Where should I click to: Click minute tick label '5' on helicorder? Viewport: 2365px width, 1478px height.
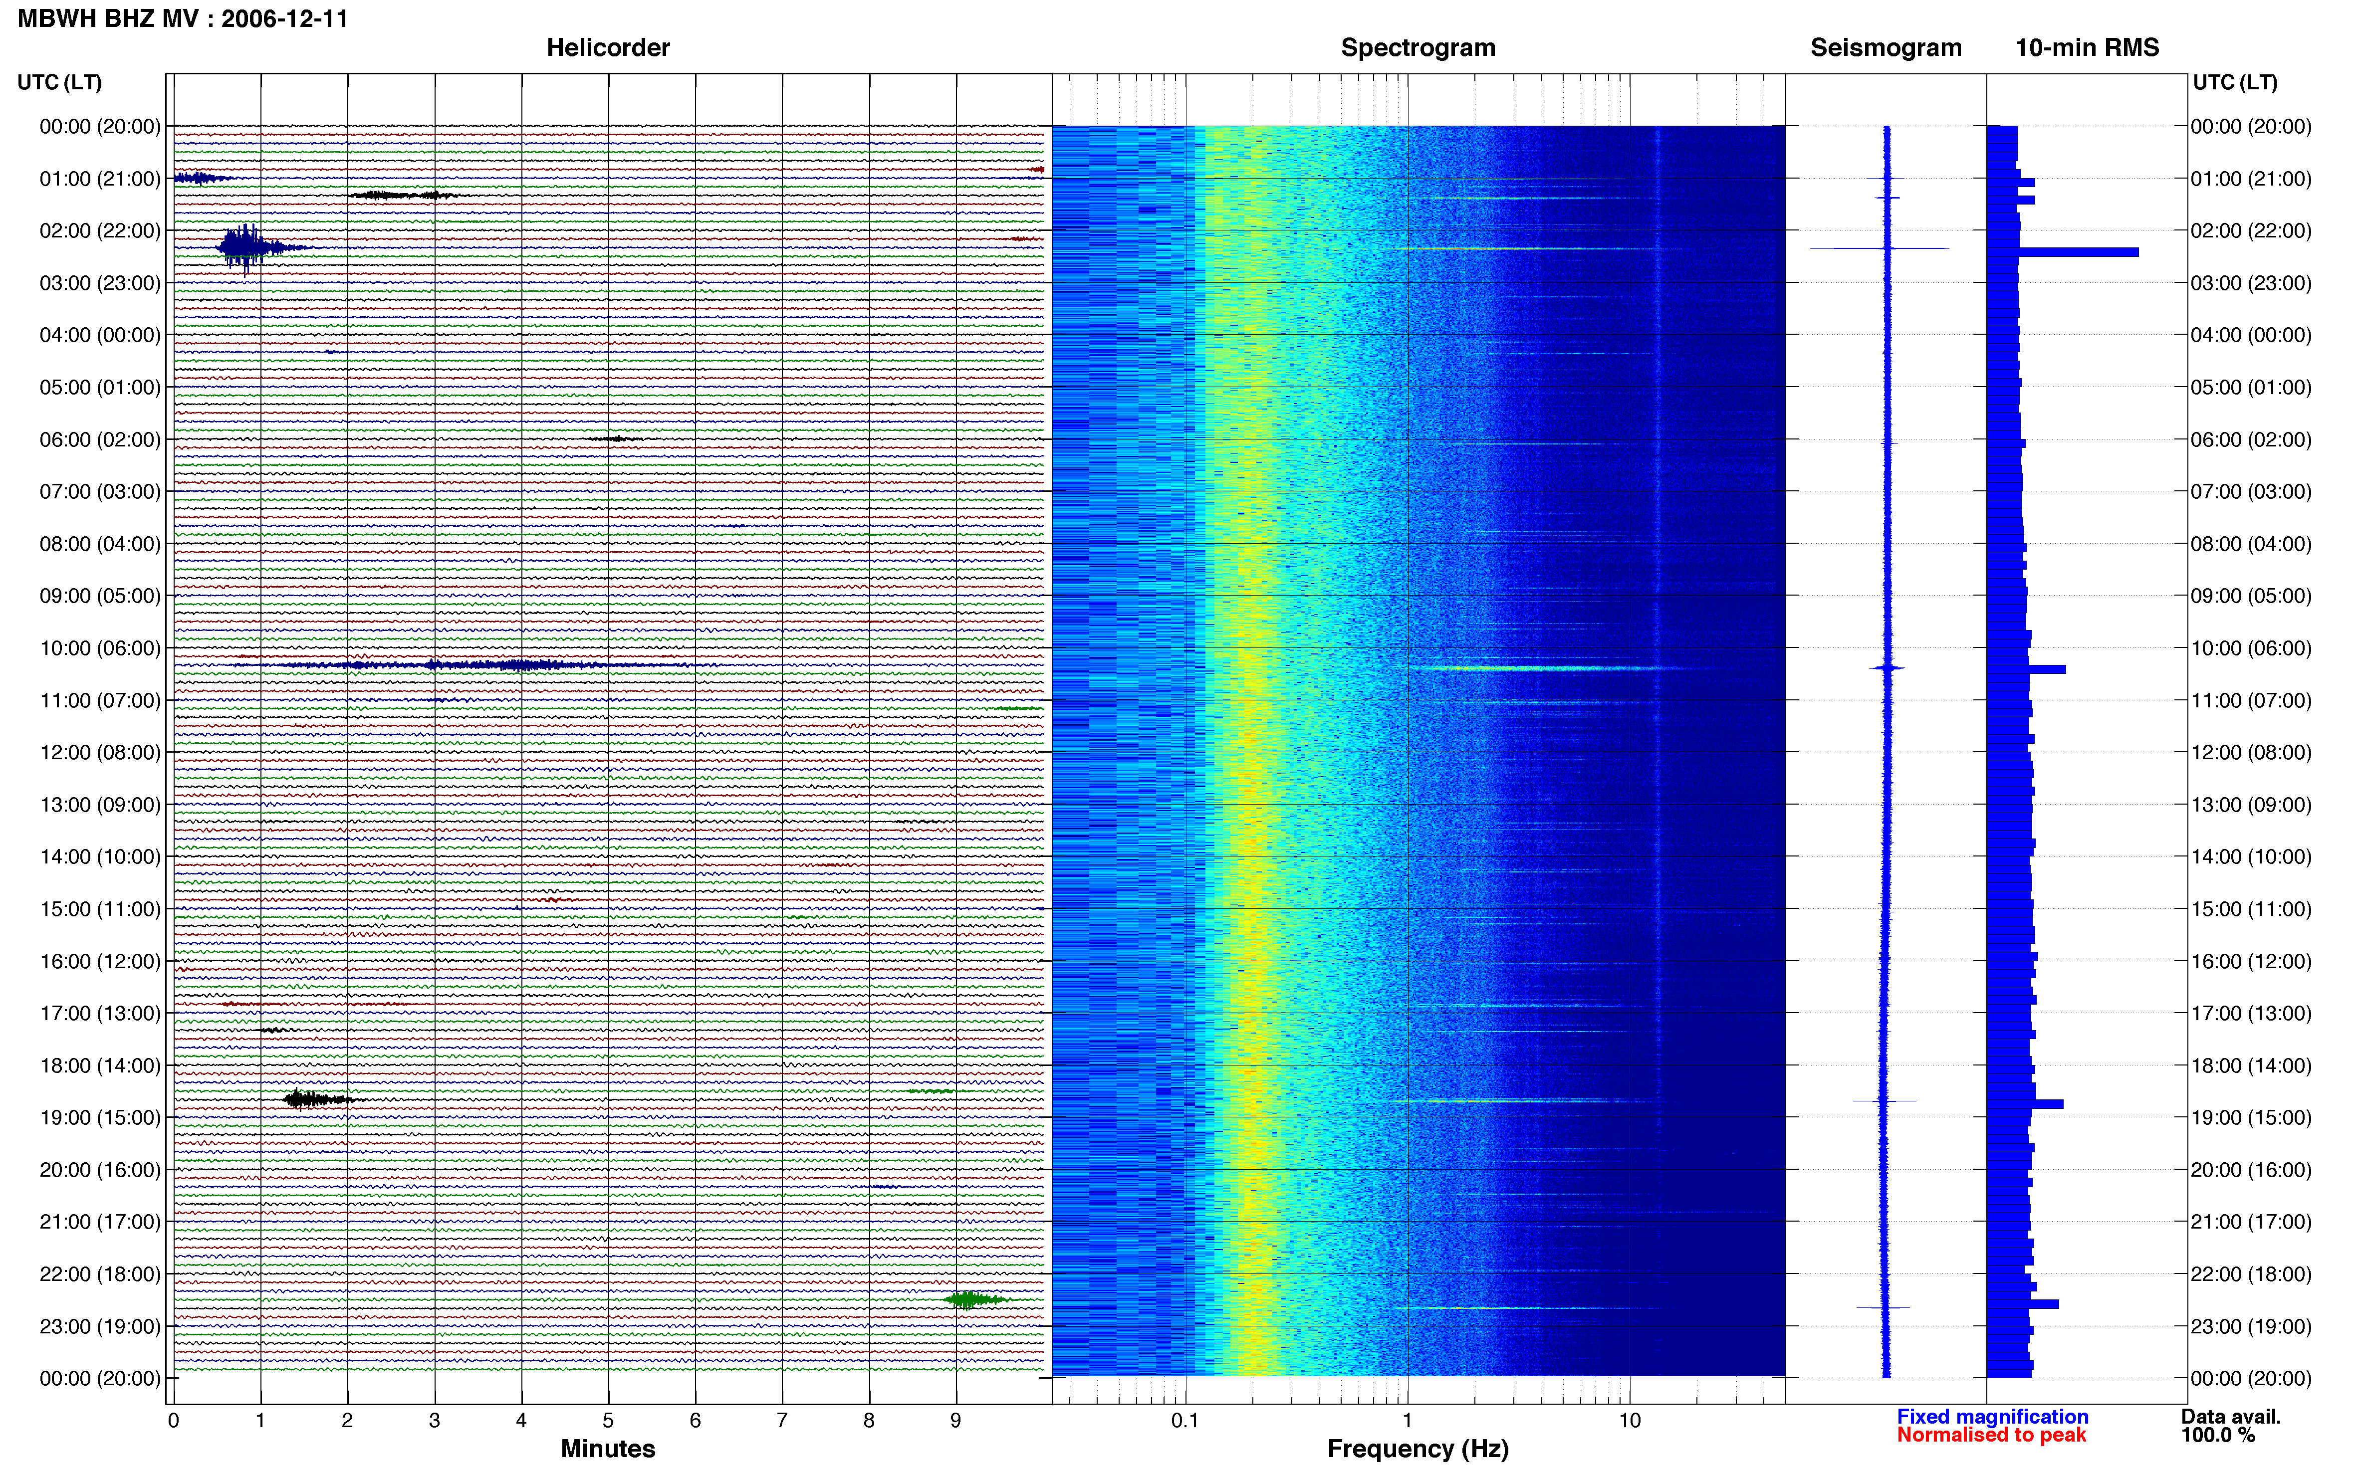[608, 1420]
